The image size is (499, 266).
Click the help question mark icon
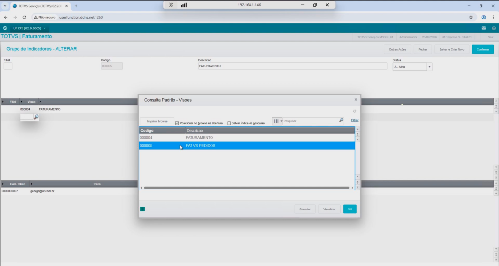point(493,28)
